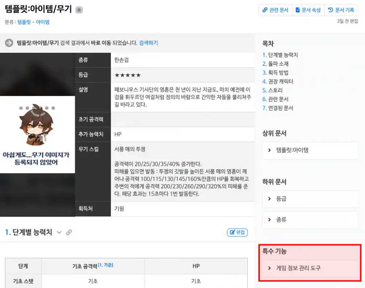Image resolution: width=365 pixels, height=288 pixels.
Task: Jump to 돌파 소재 in table of contents
Action: (x=278, y=64)
